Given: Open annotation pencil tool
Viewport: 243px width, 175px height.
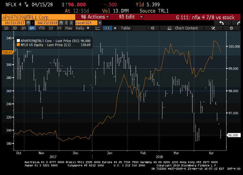Looking at the screenshot, I should (213, 28).
